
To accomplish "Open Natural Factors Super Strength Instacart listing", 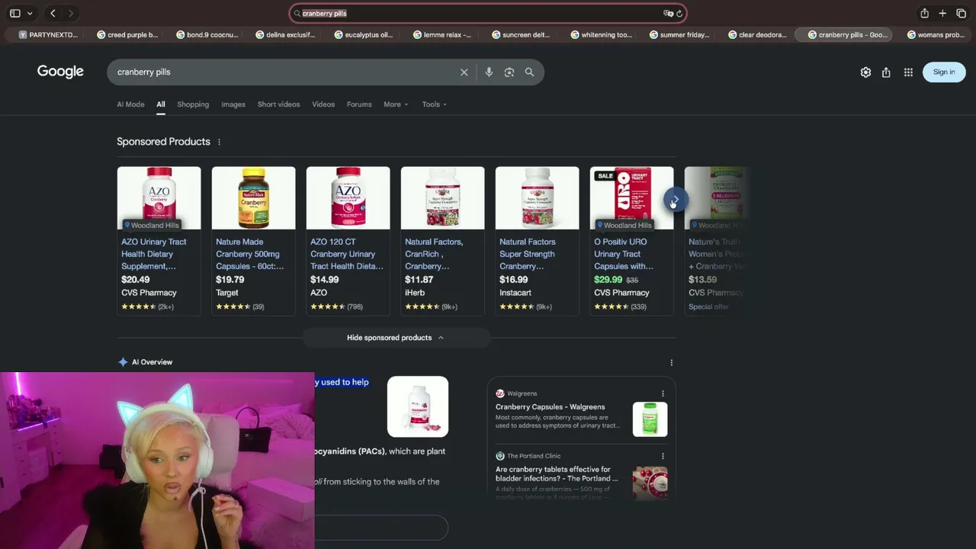I will [x=527, y=254].
